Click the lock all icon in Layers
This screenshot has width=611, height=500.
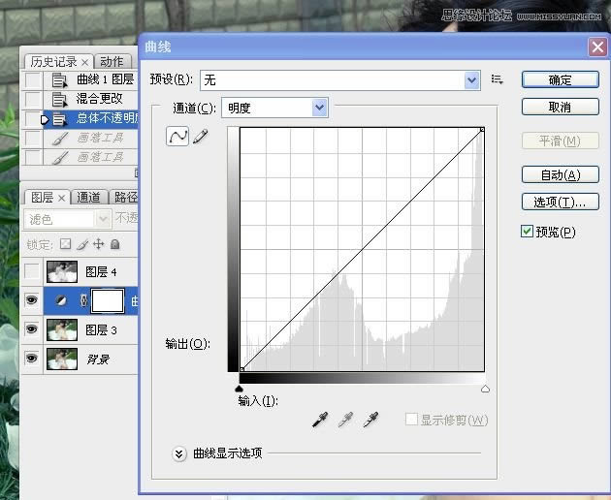pyautogui.click(x=114, y=244)
